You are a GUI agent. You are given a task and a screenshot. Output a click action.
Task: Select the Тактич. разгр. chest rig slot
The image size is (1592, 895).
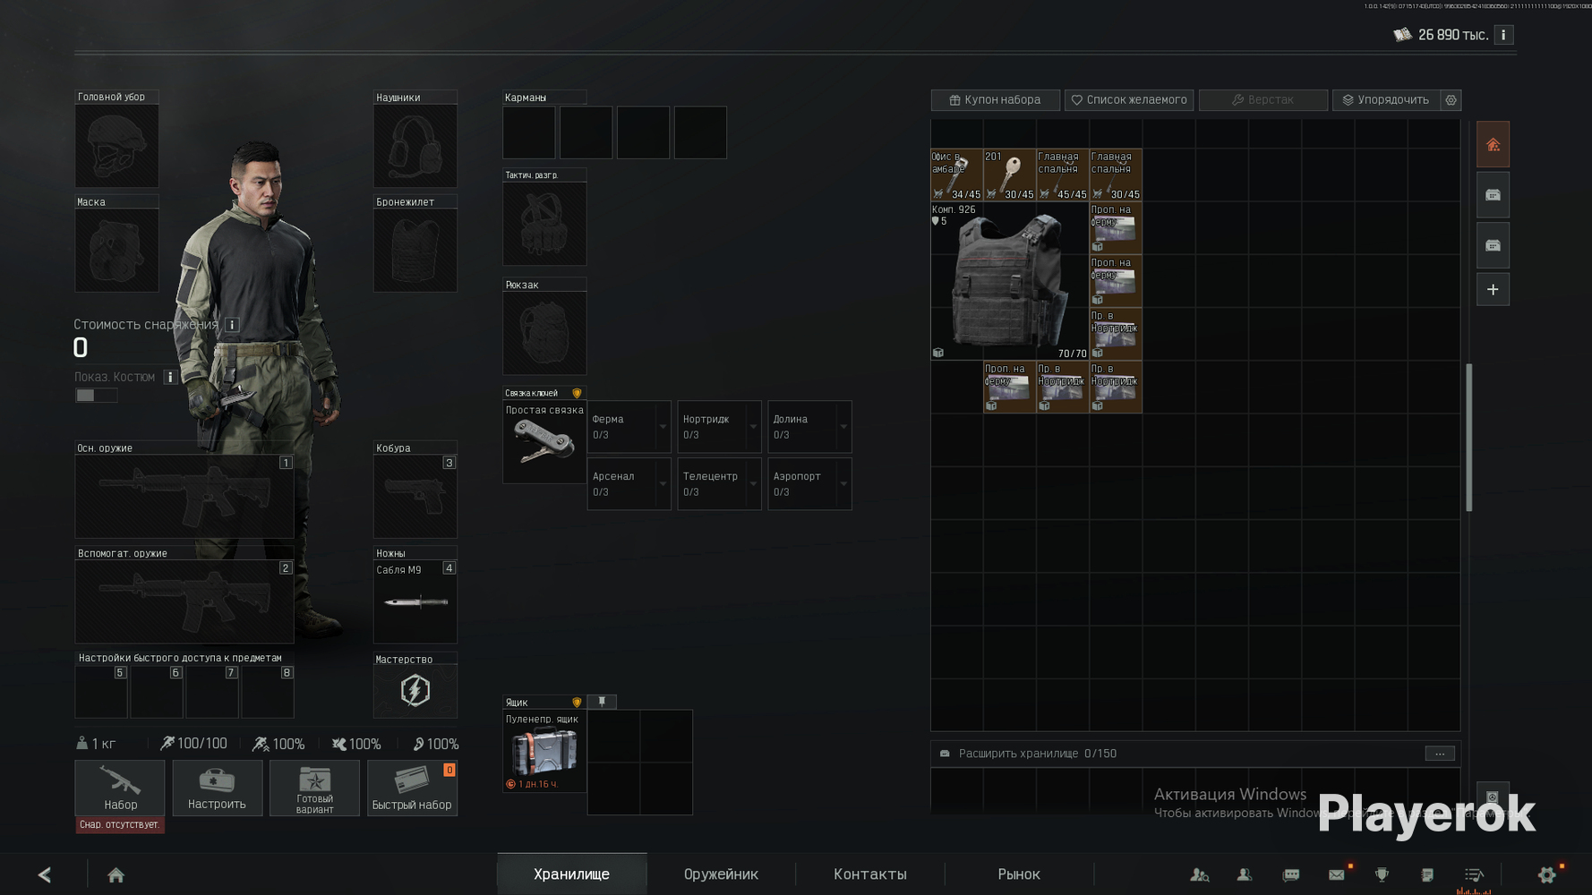click(544, 224)
